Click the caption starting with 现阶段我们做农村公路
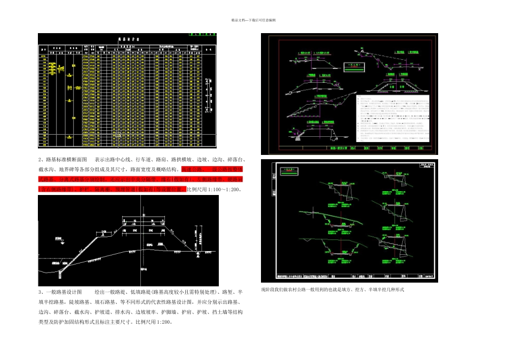 pos(332,290)
